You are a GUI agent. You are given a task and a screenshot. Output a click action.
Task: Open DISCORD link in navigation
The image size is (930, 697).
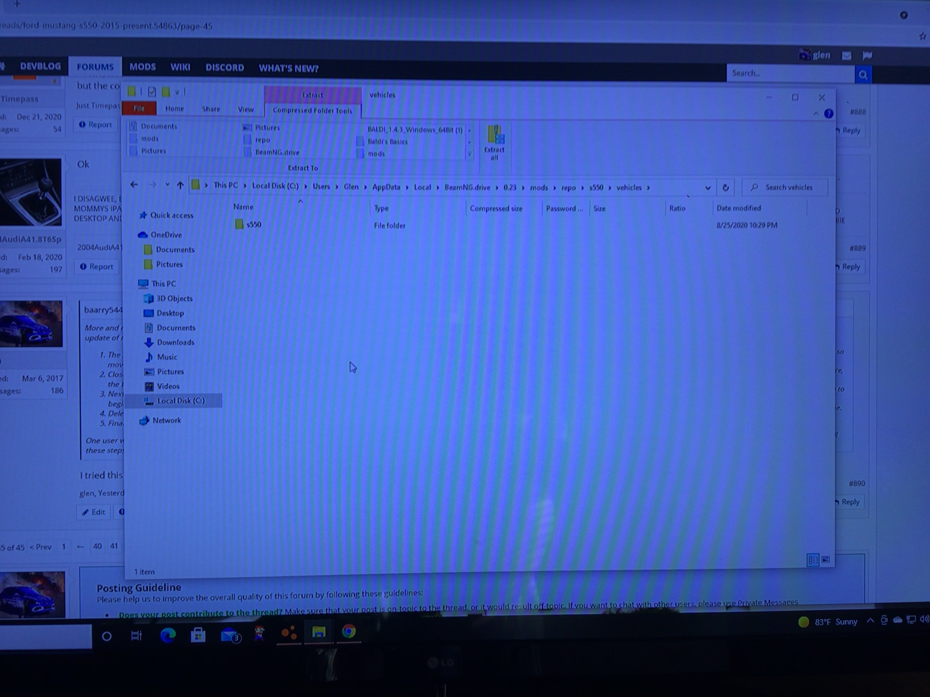[x=225, y=68]
